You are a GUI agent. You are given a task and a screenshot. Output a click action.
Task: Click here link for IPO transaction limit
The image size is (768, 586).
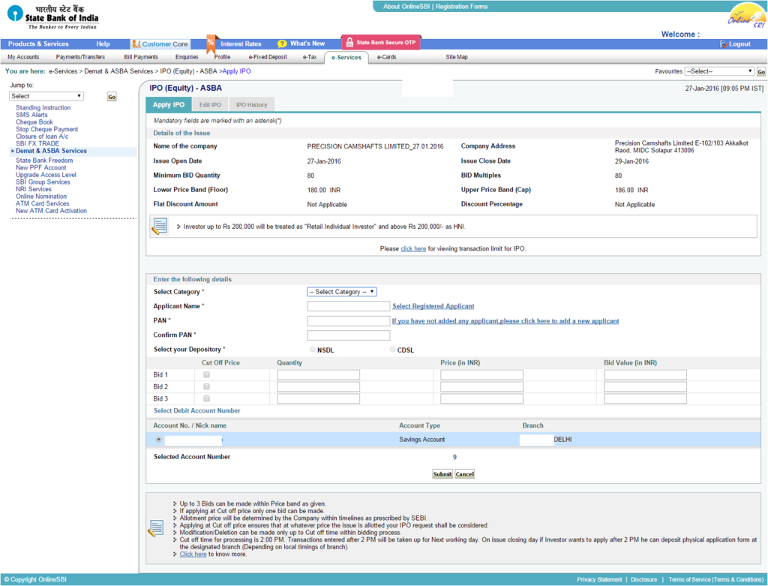tap(413, 249)
